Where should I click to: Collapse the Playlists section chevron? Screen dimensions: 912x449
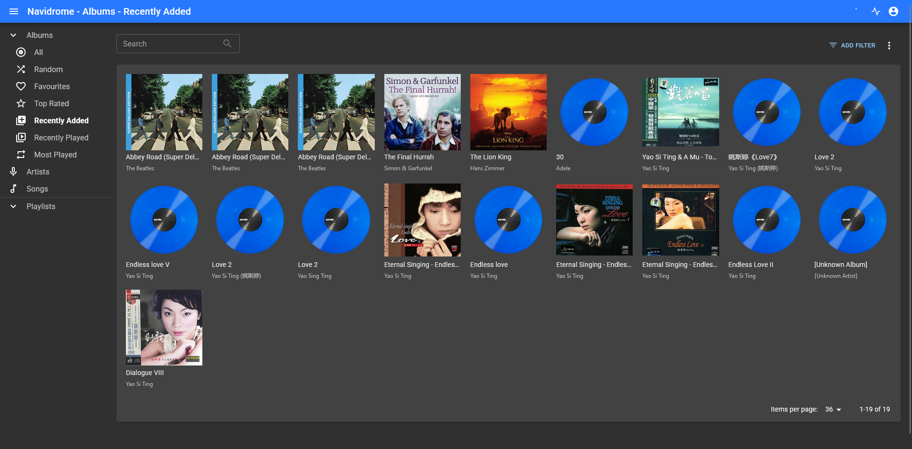click(x=13, y=206)
